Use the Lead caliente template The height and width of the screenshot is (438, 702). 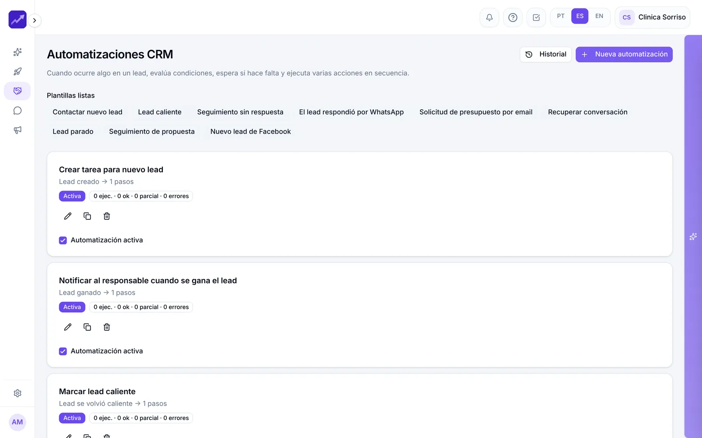(x=160, y=112)
